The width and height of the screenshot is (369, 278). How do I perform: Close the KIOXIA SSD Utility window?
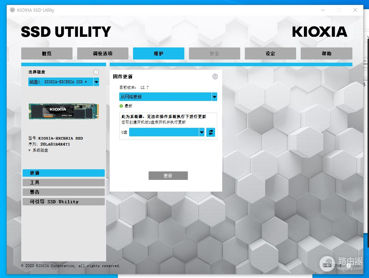click(355, 10)
